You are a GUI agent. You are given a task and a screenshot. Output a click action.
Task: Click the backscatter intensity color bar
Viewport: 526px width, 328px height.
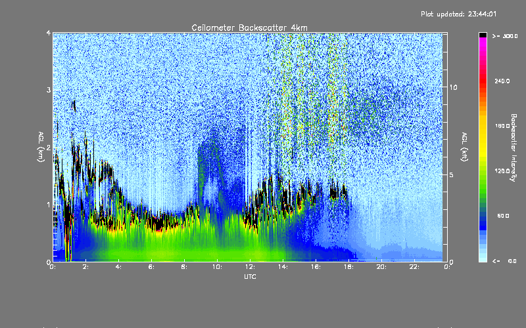coord(483,147)
